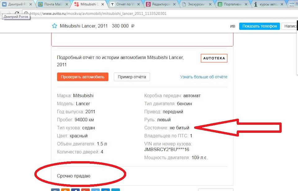Screen dimensions: 298x191
Task: Click the Тип двигателя: бензин value
Action: tap(184, 104)
